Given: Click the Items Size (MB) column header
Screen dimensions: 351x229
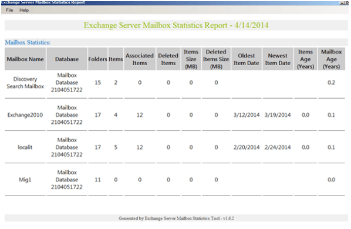Looking at the screenshot, I should click(191, 59).
